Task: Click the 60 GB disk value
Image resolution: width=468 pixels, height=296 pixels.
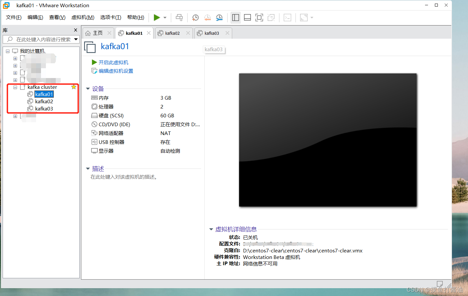Action: pyautogui.click(x=167, y=116)
